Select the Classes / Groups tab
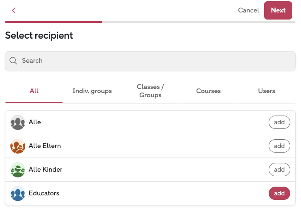Image resolution: width=301 pixels, height=212 pixels. point(150,91)
